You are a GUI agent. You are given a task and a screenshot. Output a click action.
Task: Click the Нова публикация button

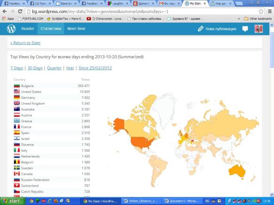217,29
